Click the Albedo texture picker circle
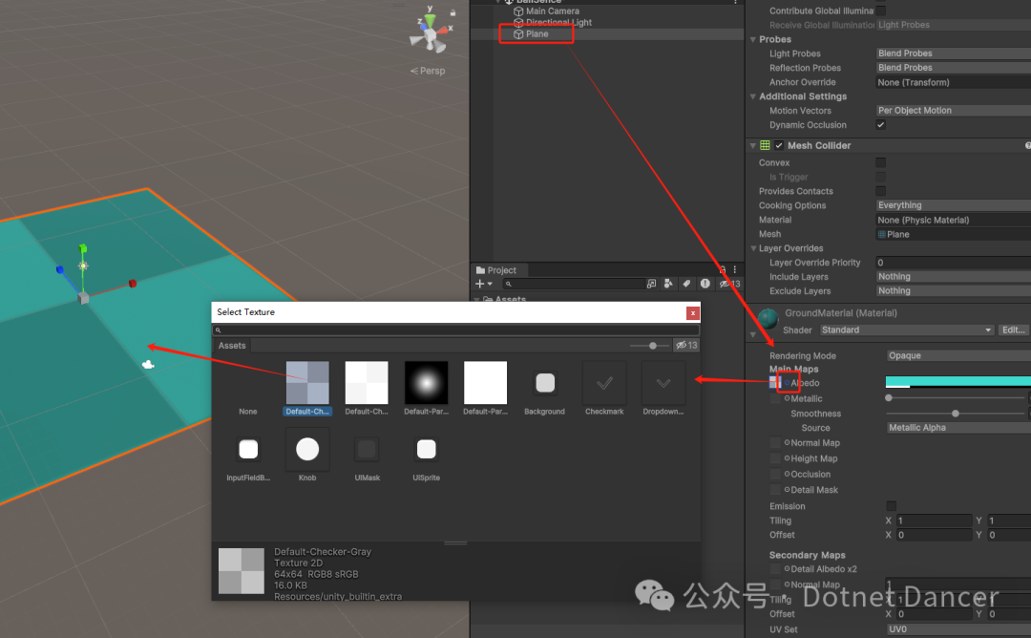1031x638 pixels. [x=787, y=383]
